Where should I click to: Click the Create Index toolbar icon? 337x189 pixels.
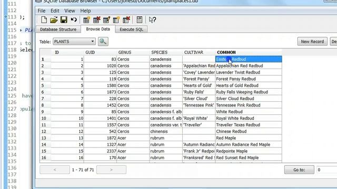point(116,20)
